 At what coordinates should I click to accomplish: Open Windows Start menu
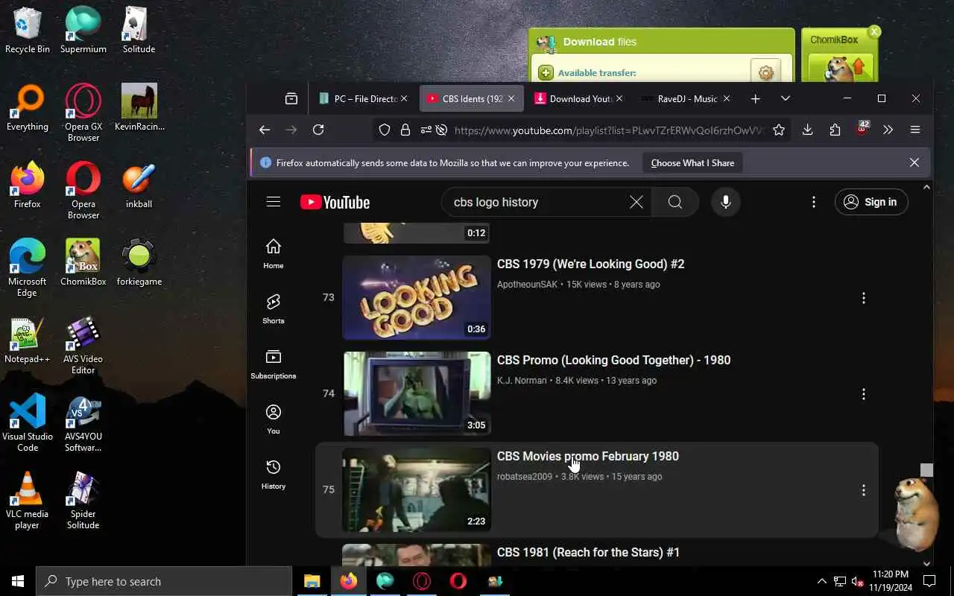click(18, 581)
